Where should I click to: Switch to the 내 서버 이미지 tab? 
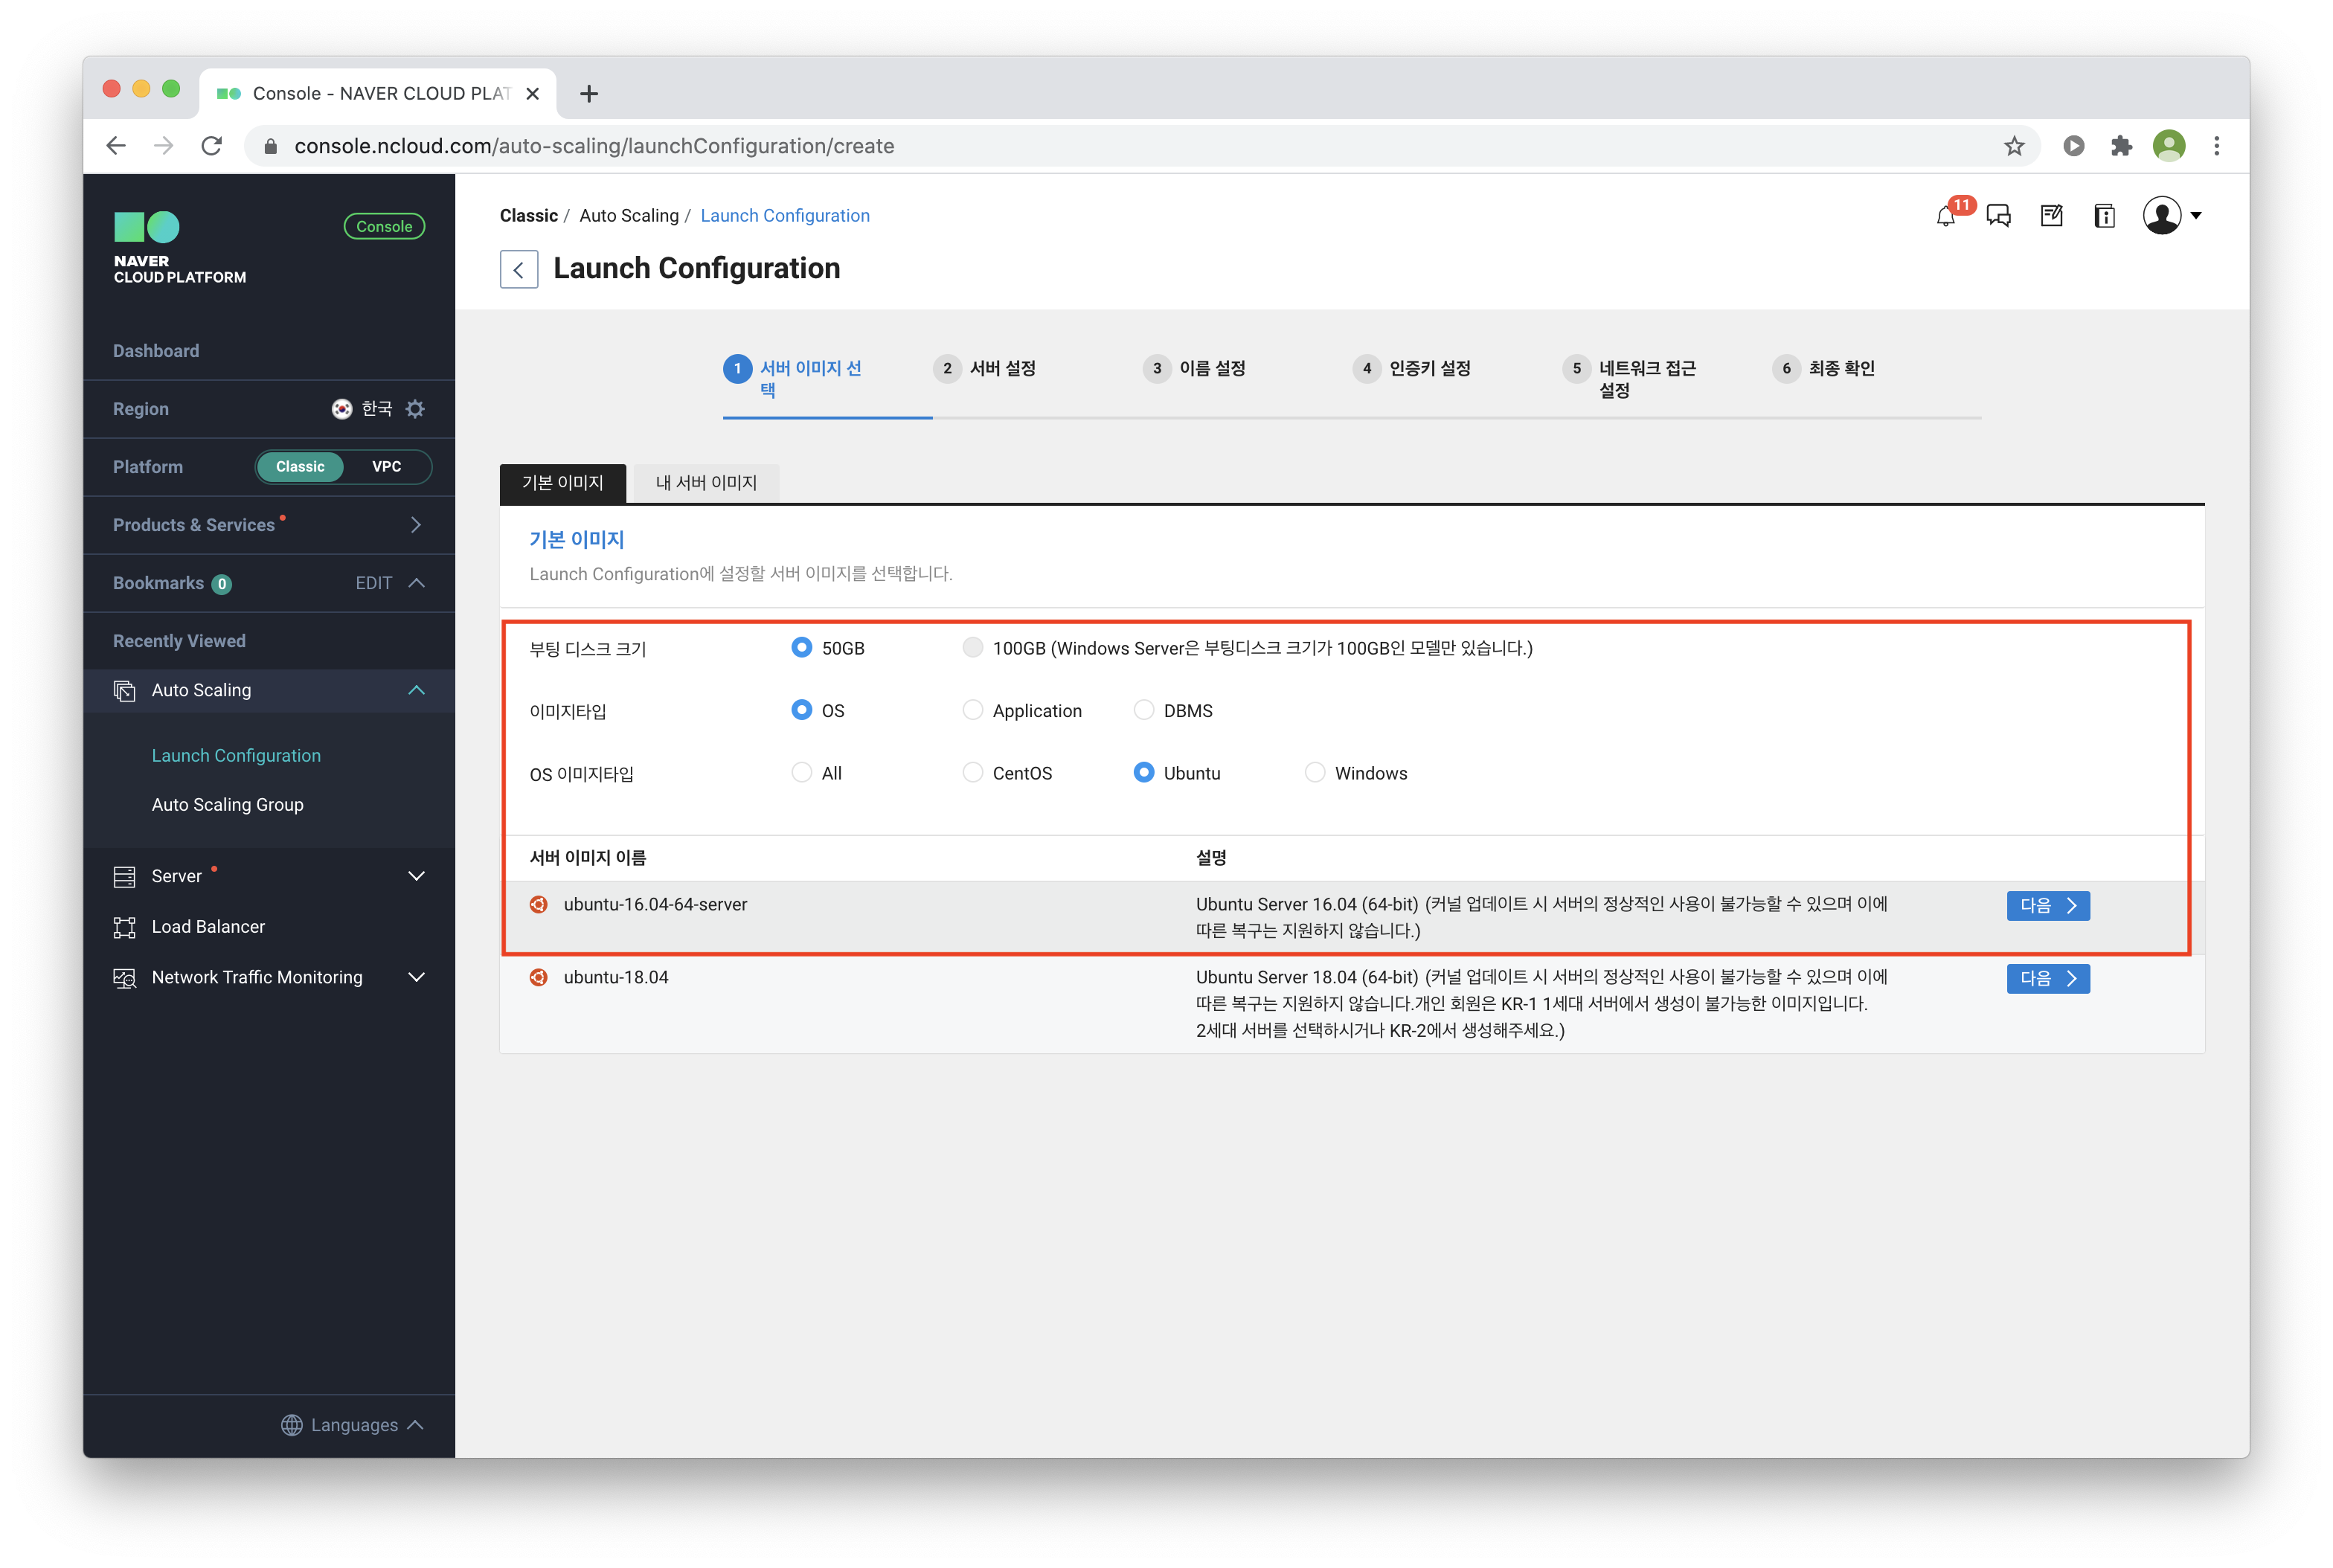tap(706, 483)
